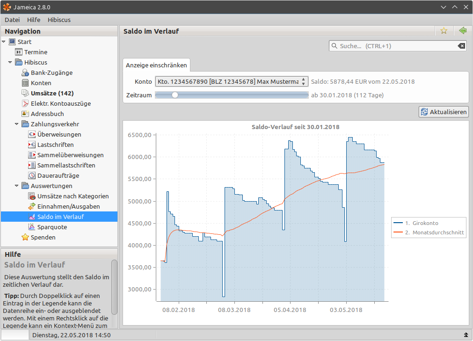473x341 pixels.
Task: Clear the search field with the erase icon
Action: (x=461, y=46)
